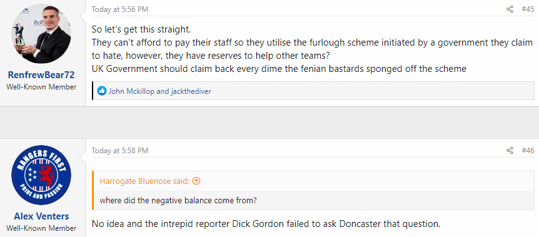Click 'Well-Known Member' under Alex Venters

[41, 228]
